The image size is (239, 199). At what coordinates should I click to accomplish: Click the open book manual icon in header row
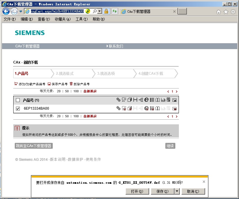pyautogui.click(x=158, y=100)
